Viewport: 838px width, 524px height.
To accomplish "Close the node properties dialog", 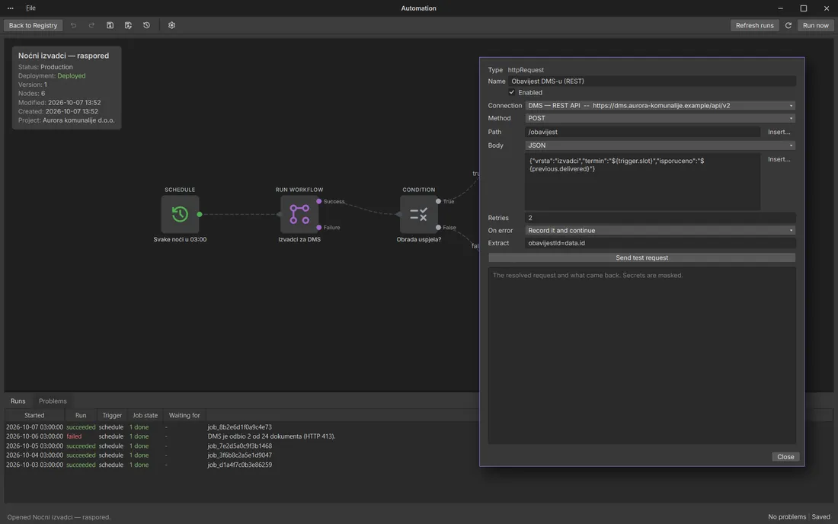I will [785, 457].
